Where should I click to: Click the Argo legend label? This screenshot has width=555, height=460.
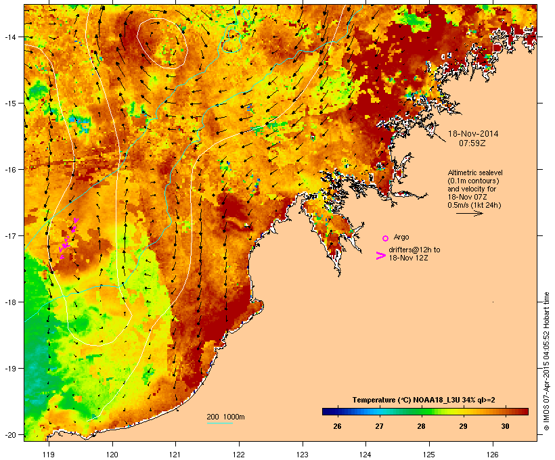(x=401, y=237)
